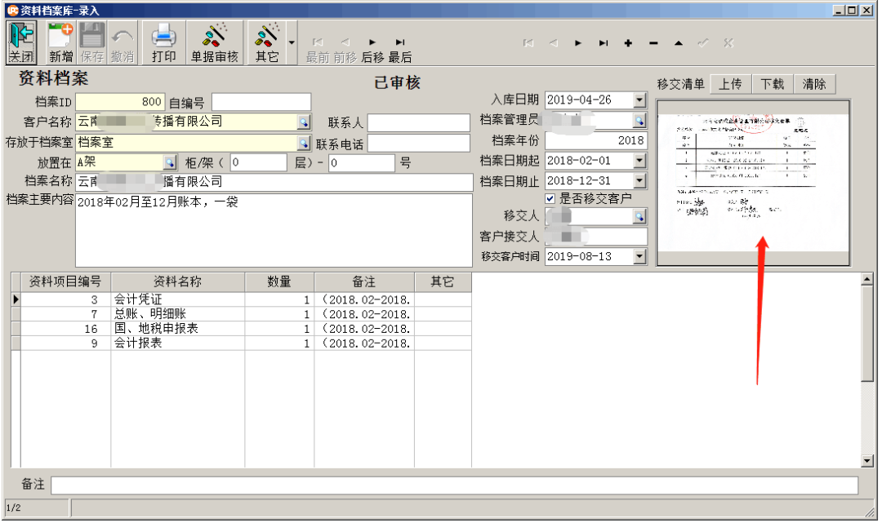Click the grid navigator previous-row icon
The height and width of the screenshot is (523, 882).
click(554, 43)
